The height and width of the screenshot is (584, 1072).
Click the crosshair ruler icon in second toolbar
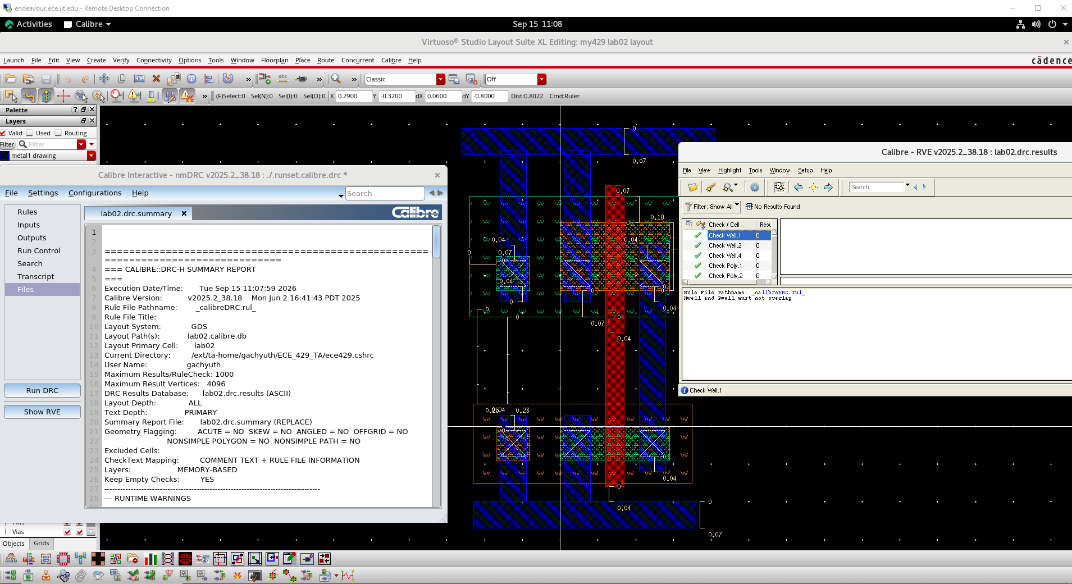click(63, 96)
